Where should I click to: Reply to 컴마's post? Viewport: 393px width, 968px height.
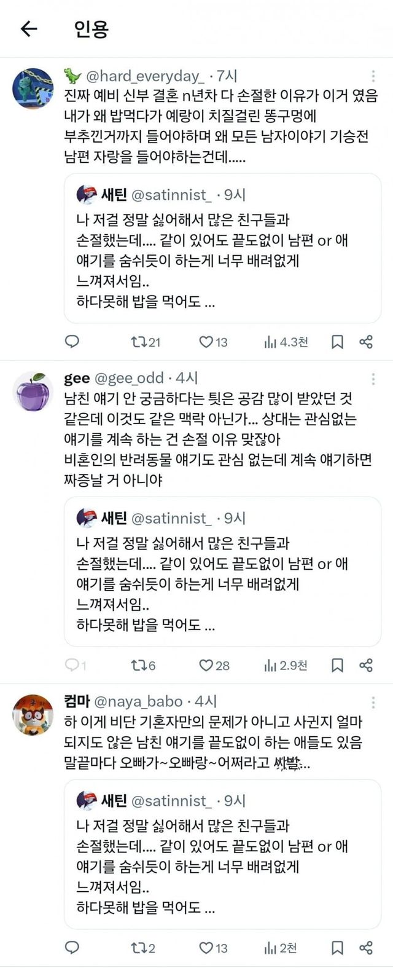[72, 948]
